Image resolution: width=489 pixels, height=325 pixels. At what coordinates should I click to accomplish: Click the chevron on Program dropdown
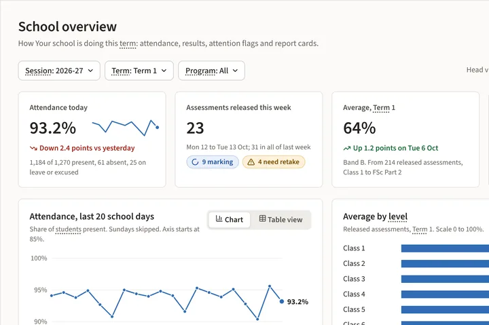click(x=235, y=71)
